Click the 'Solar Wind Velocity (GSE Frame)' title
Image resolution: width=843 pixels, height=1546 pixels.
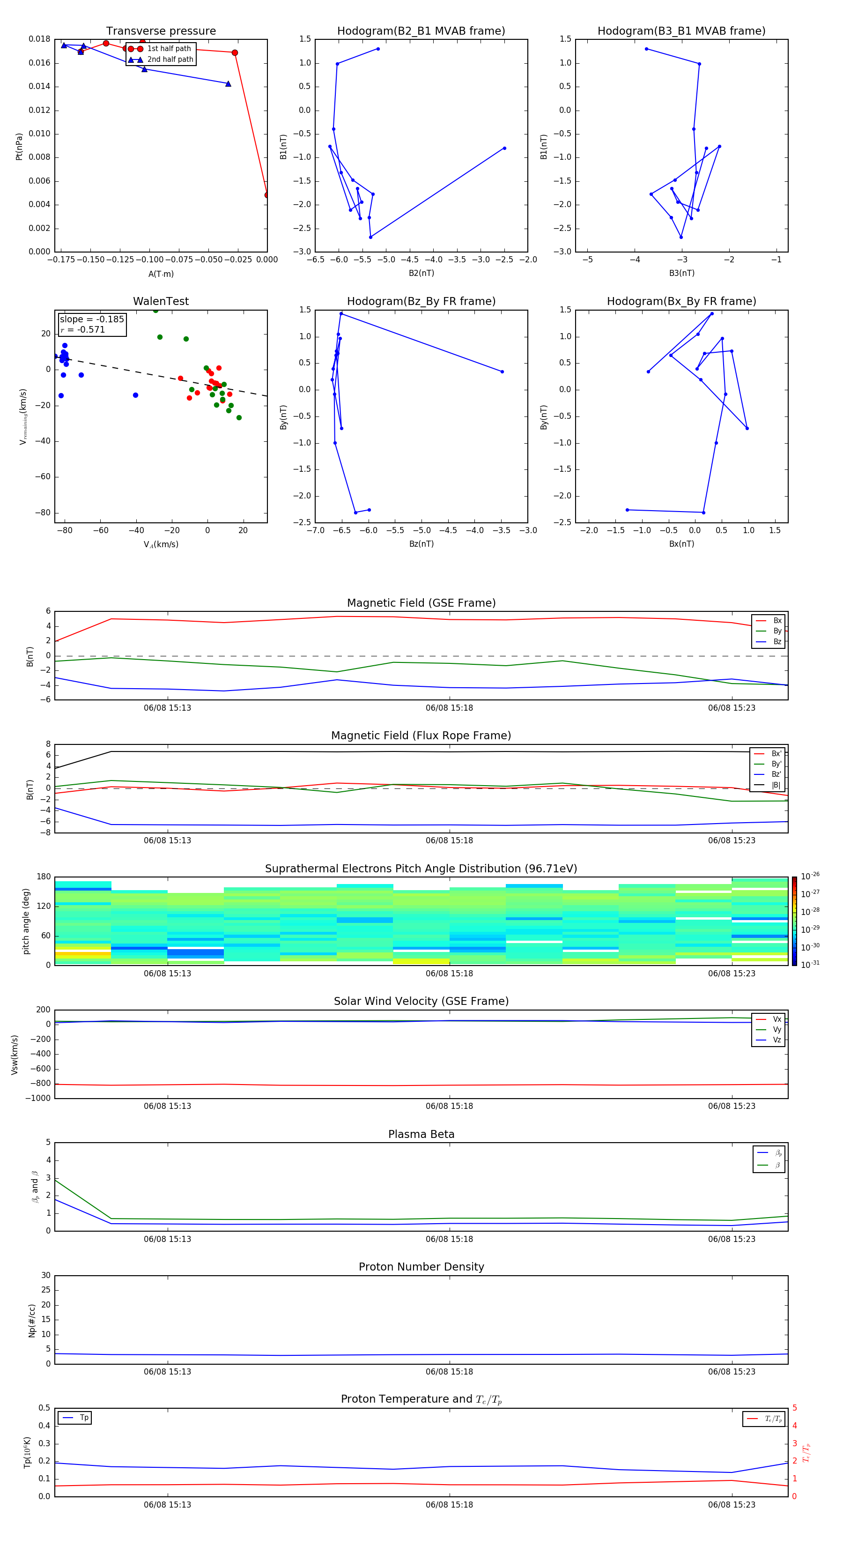coord(421,1002)
